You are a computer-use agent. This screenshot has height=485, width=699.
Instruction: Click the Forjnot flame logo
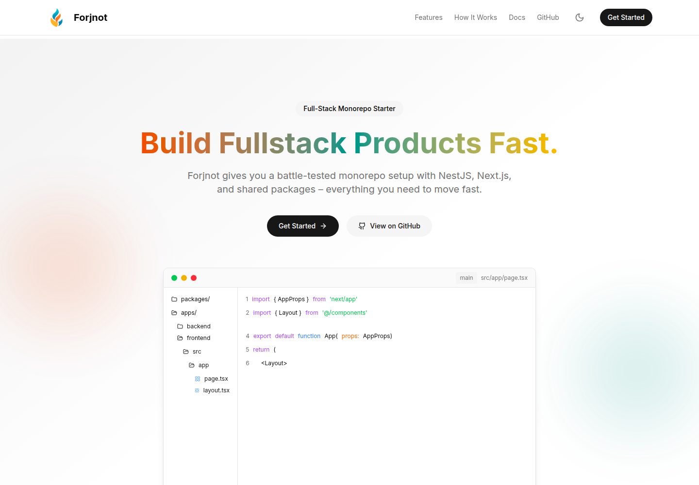click(x=57, y=17)
